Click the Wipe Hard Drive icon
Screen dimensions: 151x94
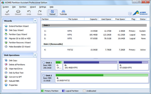6,69
